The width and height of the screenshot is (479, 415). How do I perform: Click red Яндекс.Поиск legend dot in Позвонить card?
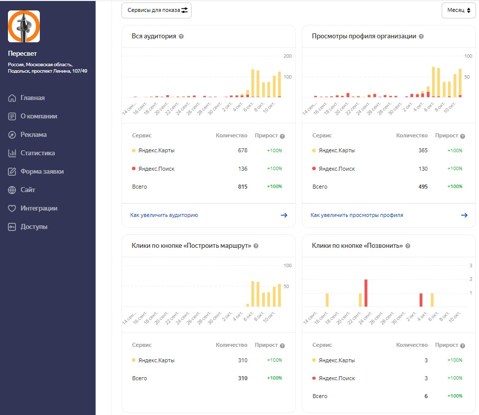point(314,378)
